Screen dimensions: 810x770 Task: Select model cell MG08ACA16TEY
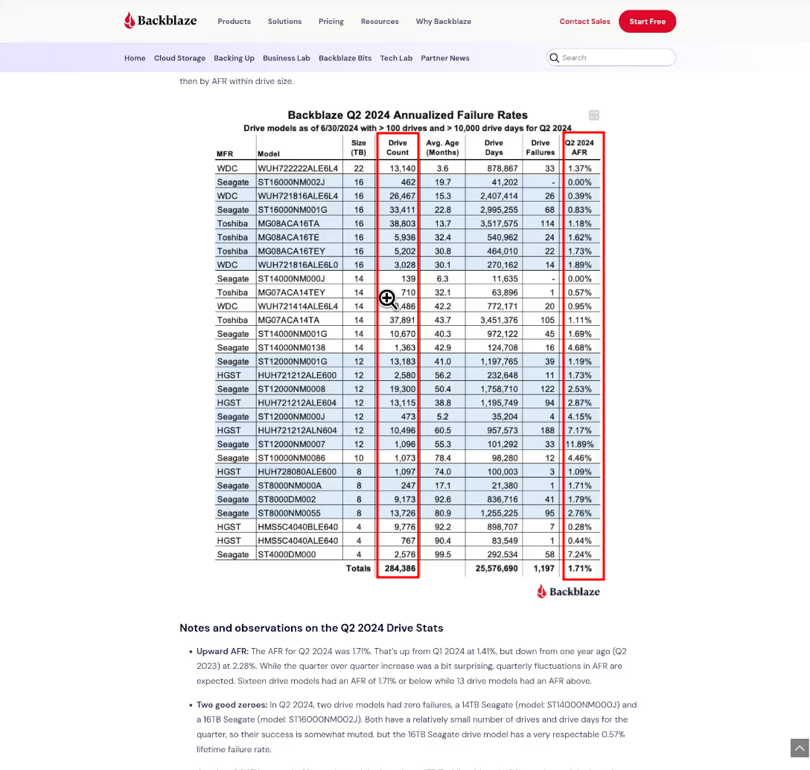tap(291, 251)
